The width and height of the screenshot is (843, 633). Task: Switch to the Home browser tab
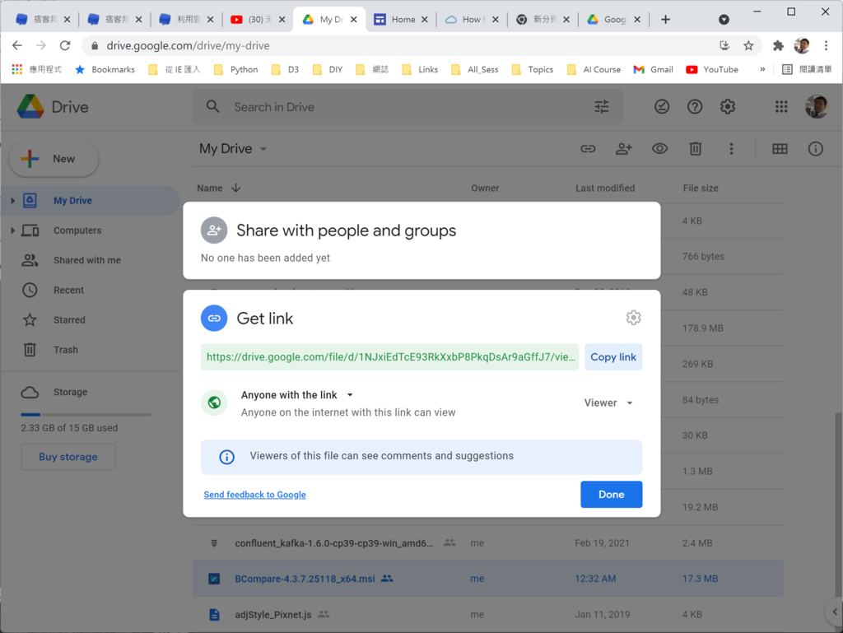point(402,20)
